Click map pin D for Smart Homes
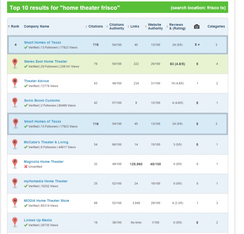The width and height of the screenshot is (244, 234). coord(15,123)
